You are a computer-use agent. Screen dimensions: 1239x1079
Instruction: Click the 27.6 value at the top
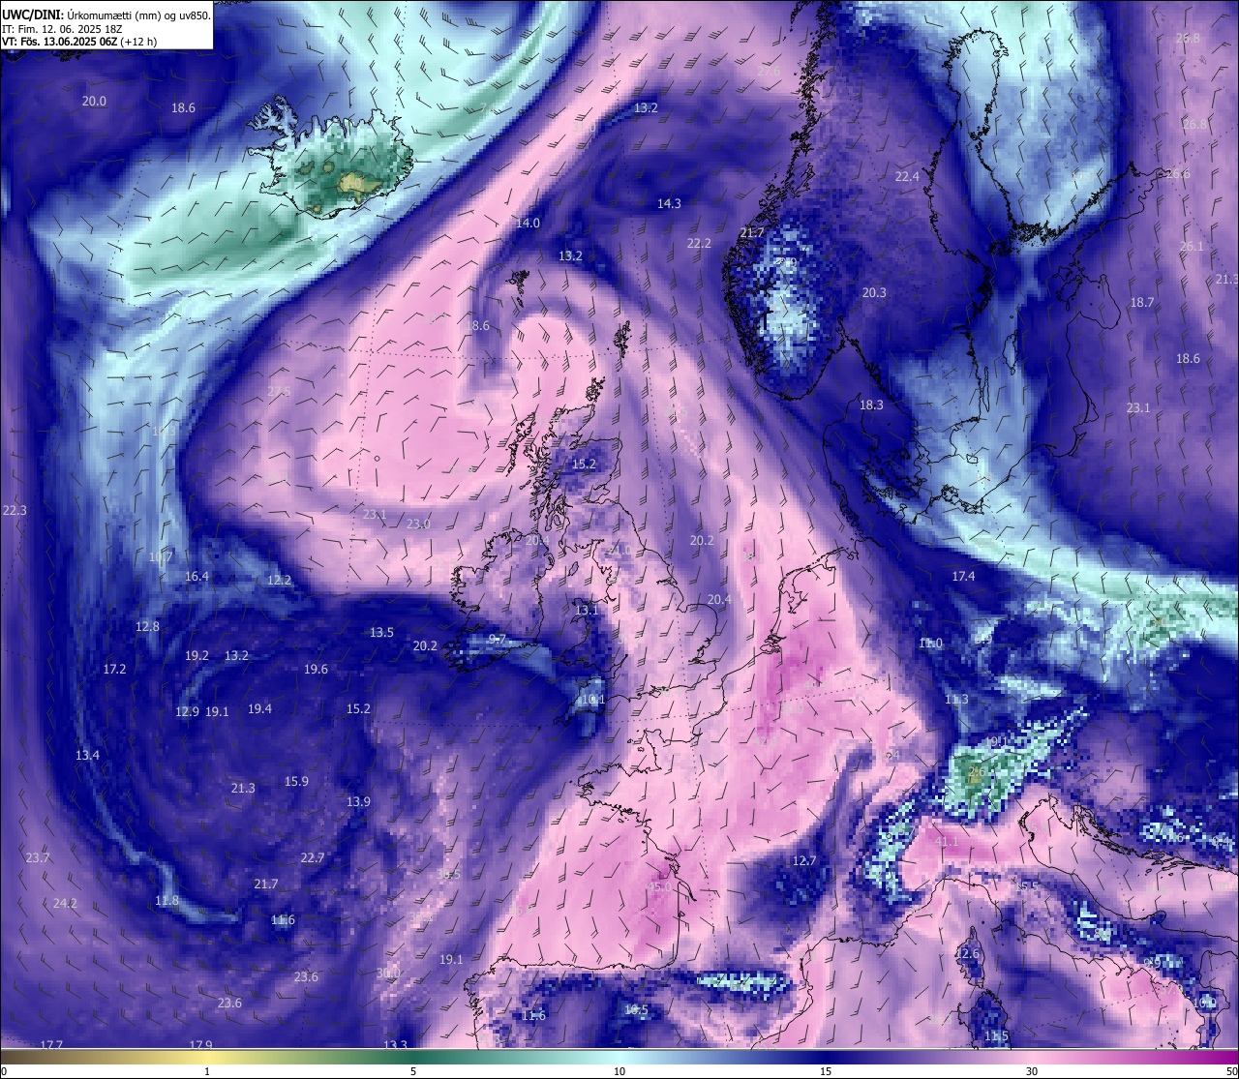point(769,73)
